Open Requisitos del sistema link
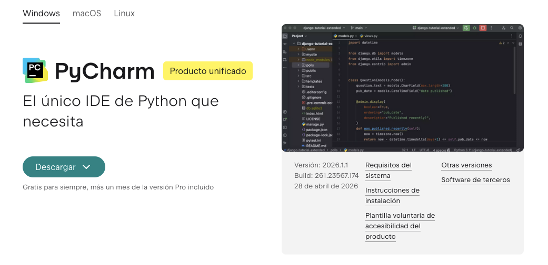 point(388,171)
